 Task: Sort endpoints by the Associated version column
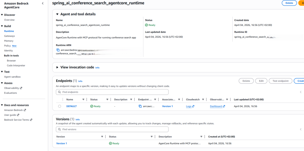click(179, 99)
